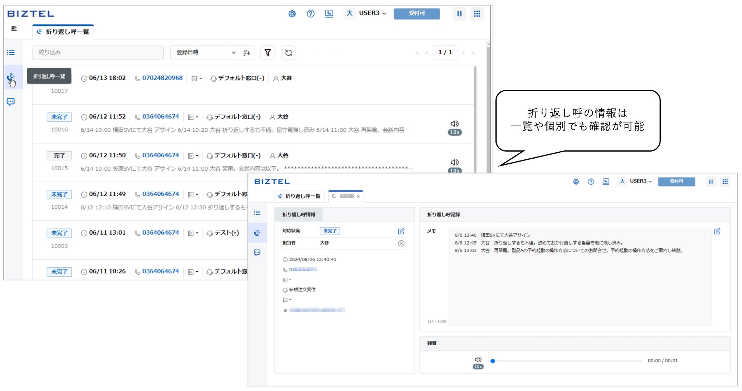Toggle the 受付可 status in the list window
742x391 pixels.
tap(417, 14)
